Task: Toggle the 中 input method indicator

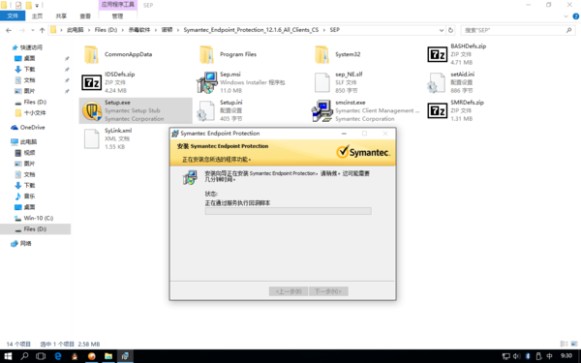Action: (x=549, y=356)
